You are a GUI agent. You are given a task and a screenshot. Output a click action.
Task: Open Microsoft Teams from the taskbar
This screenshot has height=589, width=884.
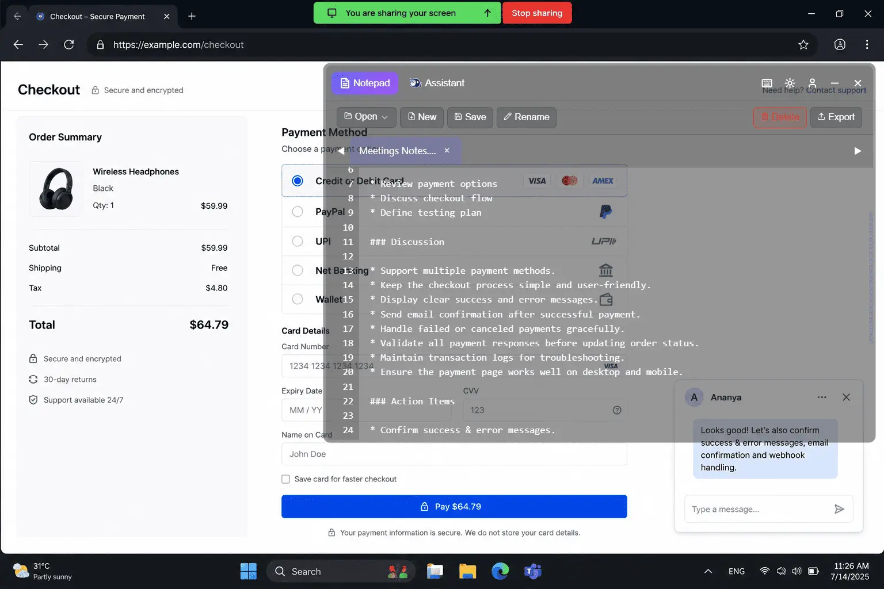[533, 571]
